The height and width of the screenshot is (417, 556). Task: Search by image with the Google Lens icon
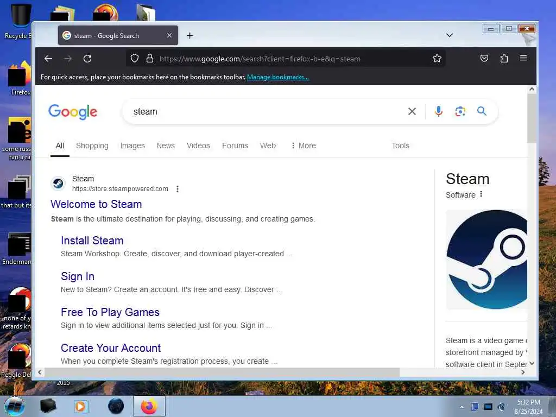pyautogui.click(x=460, y=111)
